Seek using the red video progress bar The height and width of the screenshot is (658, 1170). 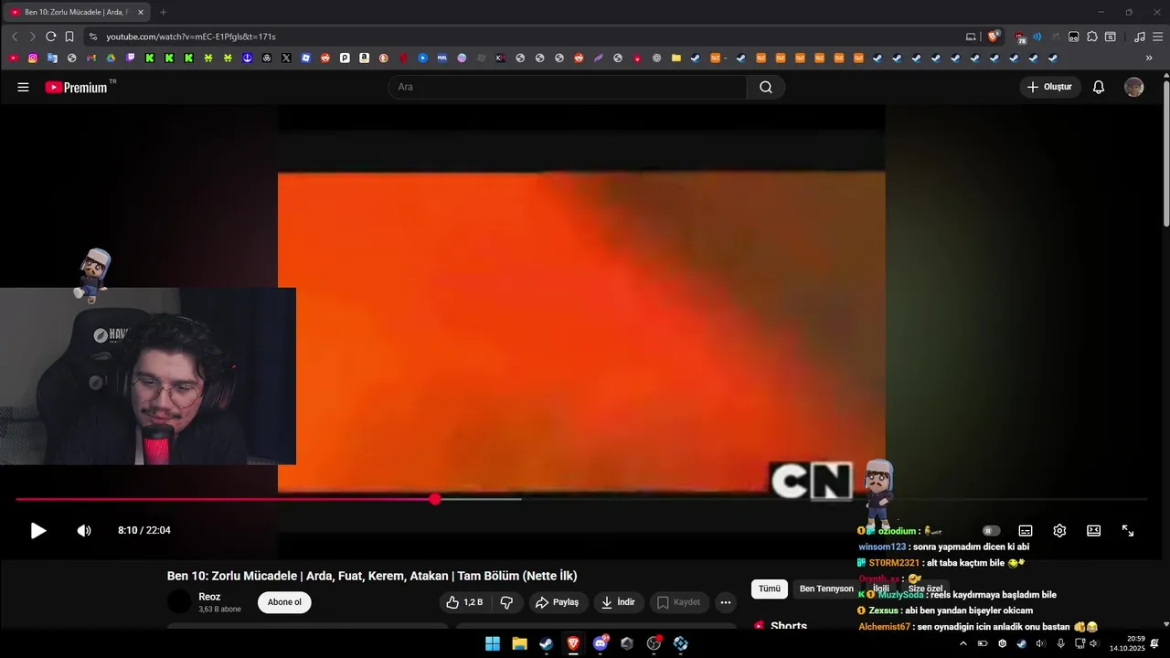click(581, 499)
